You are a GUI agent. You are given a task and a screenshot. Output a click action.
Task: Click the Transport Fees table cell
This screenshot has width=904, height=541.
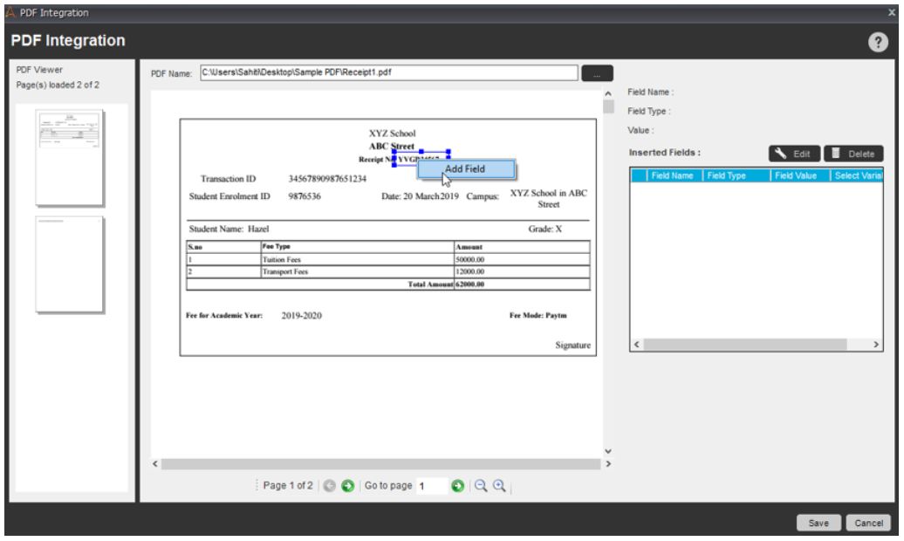coord(358,271)
